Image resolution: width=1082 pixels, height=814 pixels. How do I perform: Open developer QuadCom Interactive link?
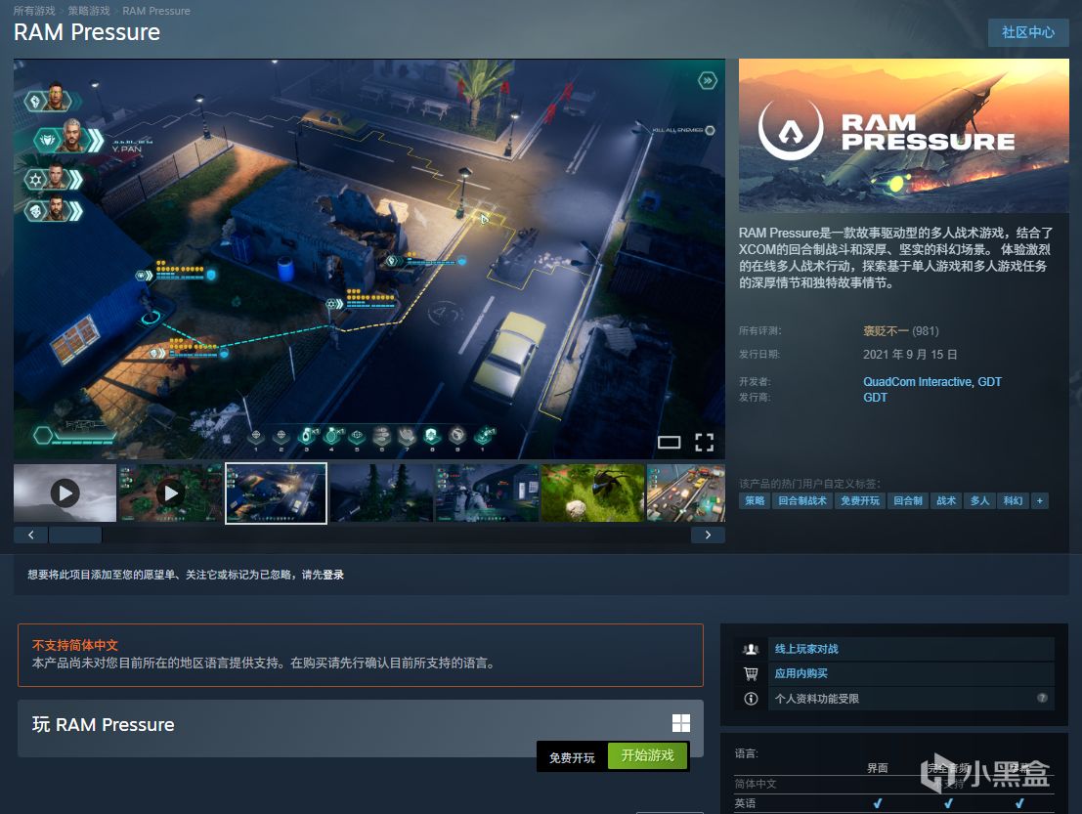coord(917,381)
